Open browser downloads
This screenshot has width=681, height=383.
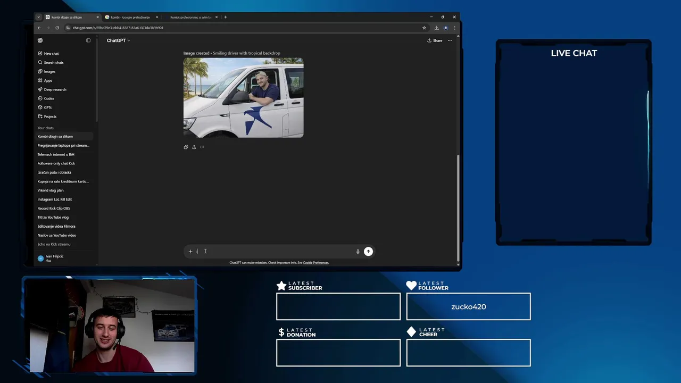click(x=436, y=28)
